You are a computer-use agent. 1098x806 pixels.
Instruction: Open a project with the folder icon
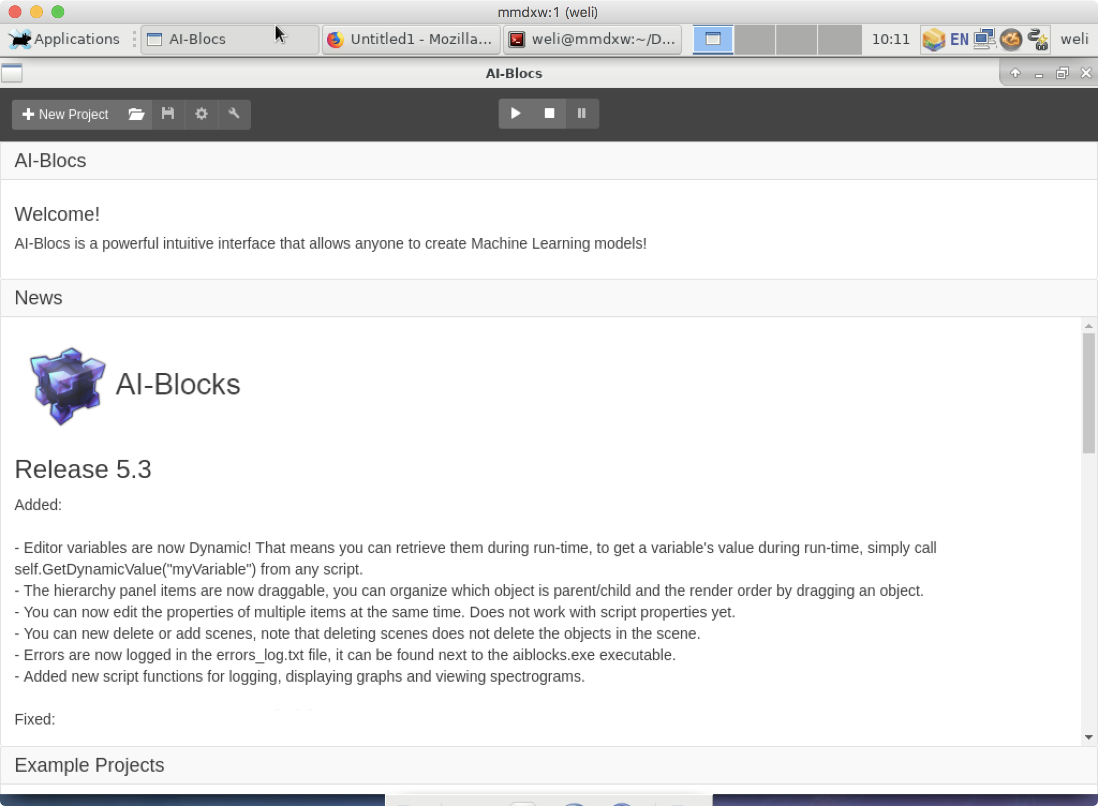click(136, 114)
